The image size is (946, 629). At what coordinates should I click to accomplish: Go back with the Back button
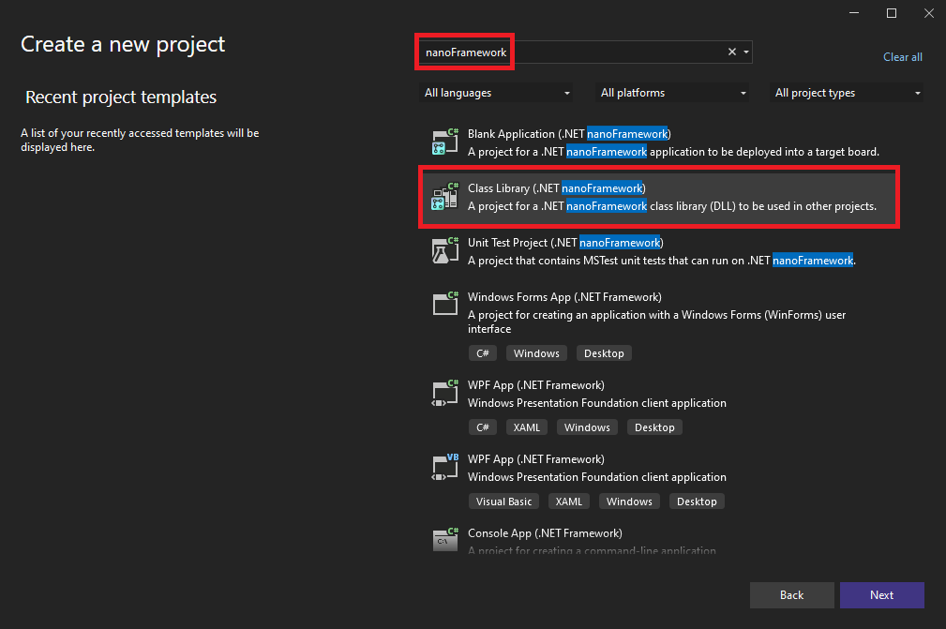tap(791, 595)
